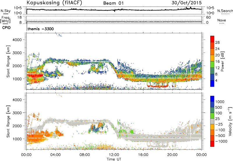The height and width of the screenshot is (161, 233).
Task: Click the 04:00 time axis label
Action: 56,155
